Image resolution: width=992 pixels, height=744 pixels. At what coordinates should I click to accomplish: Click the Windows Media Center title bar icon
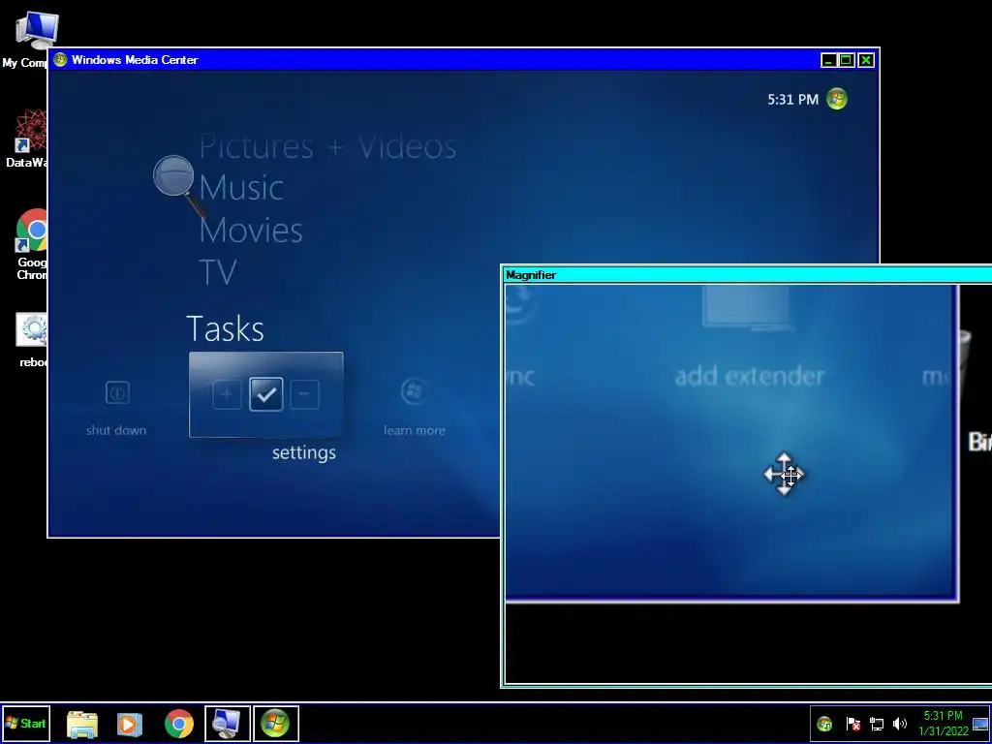61,59
